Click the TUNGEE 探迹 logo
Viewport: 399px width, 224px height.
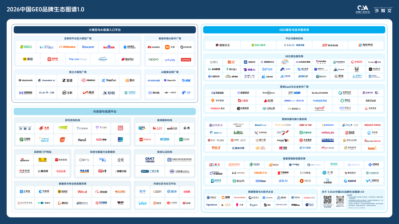[320, 101]
